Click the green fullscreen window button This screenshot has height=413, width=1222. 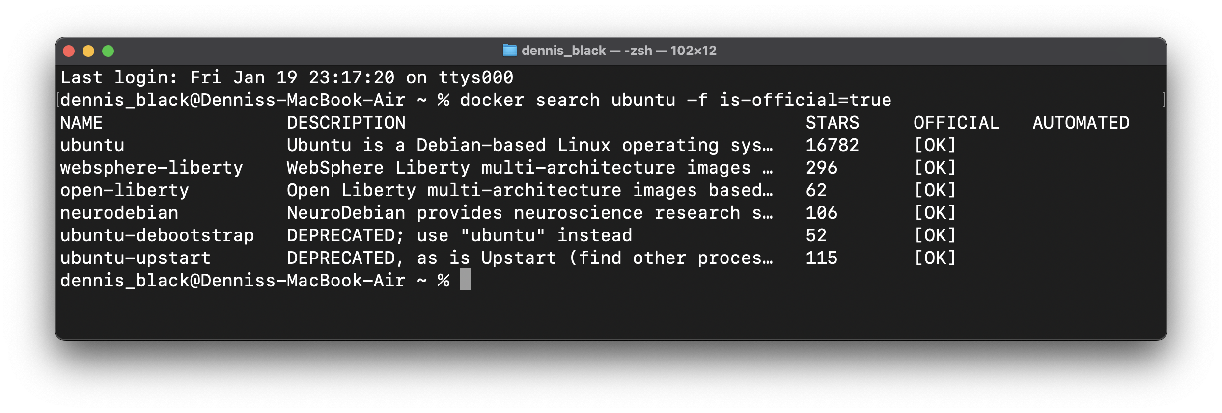click(108, 51)
